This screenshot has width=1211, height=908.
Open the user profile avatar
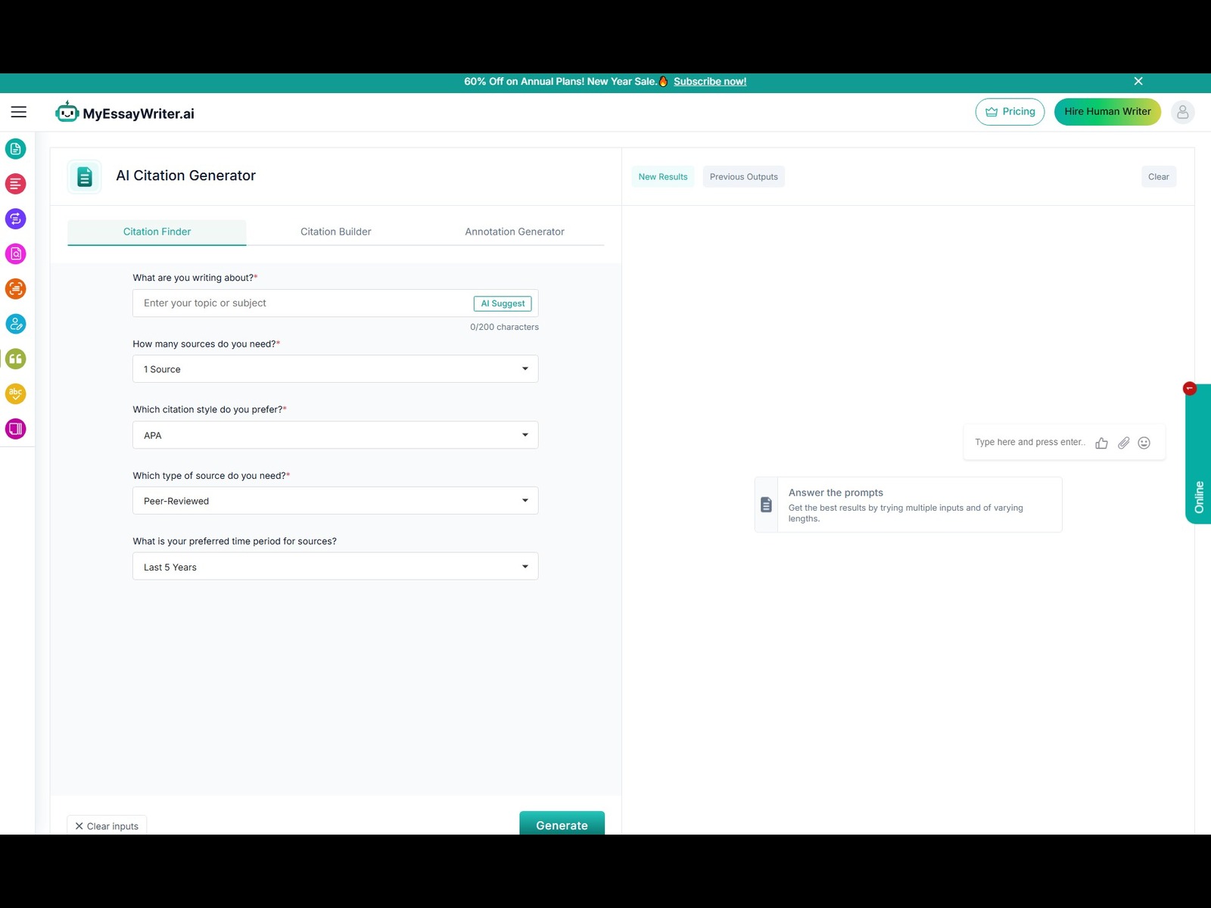pos(1182,112)
